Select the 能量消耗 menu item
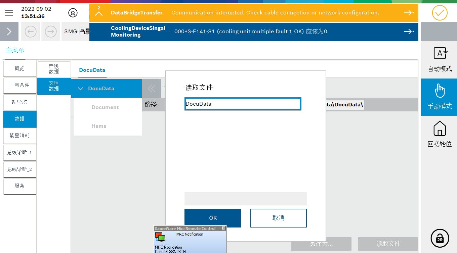This screenshot has height=253, width=457. point(19,136)
